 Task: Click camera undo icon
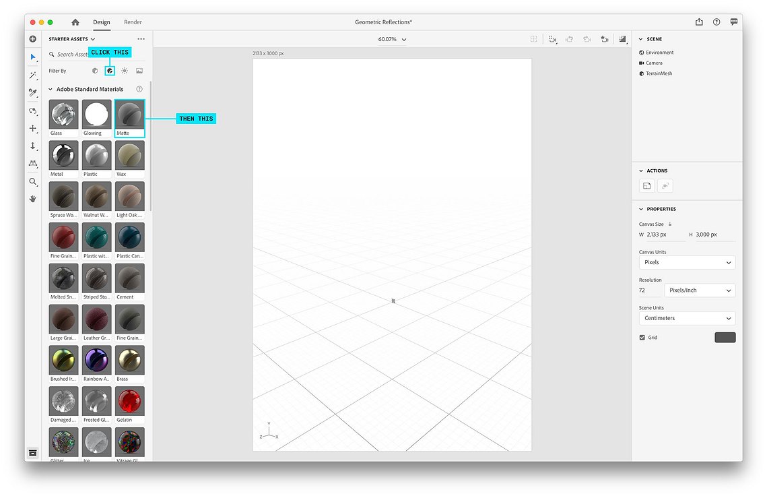point(570,39)
